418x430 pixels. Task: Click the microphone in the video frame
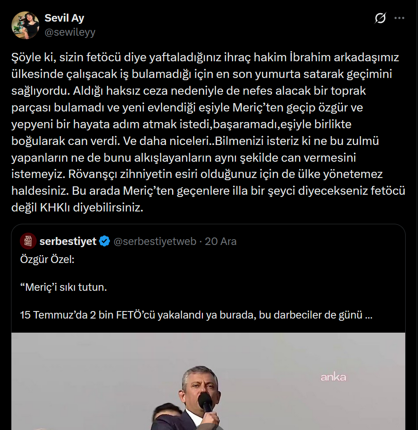click(x=205, y=402)
